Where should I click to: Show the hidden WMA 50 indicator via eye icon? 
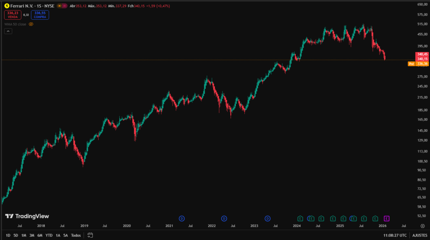point(31,24)
